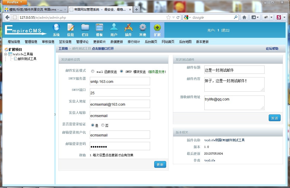Click the Firefox home button icon

point(244,17)
